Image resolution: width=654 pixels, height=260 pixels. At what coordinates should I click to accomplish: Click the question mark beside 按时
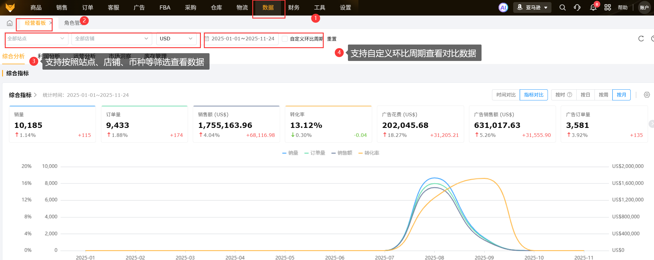(570, 95)
